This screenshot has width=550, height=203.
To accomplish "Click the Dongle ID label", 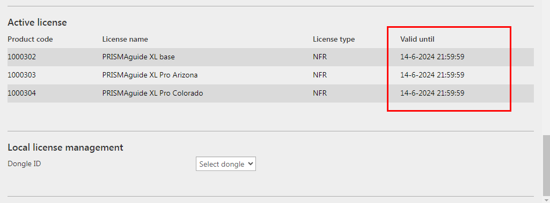I will coord(24,163).
